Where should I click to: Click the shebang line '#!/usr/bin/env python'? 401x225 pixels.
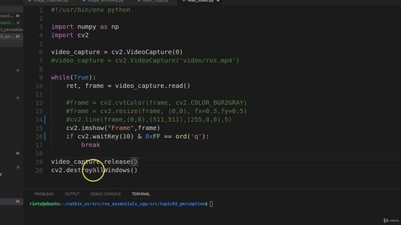[x=90, y=10]
